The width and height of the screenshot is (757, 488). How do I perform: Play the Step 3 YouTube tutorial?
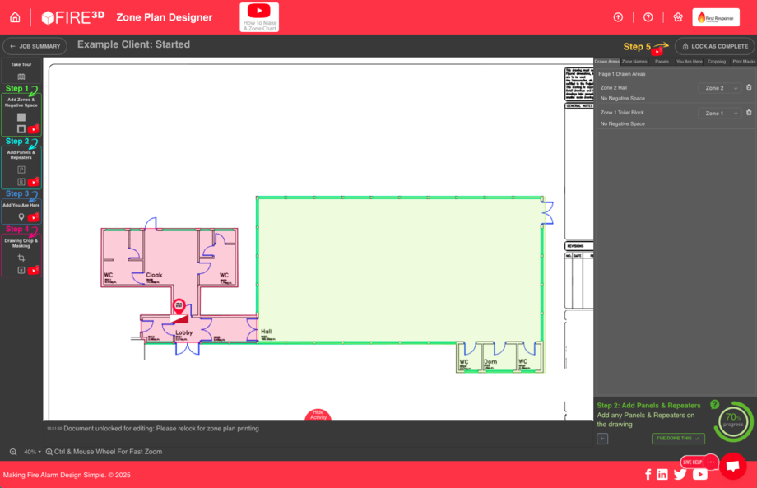click(x=33, y=217)
